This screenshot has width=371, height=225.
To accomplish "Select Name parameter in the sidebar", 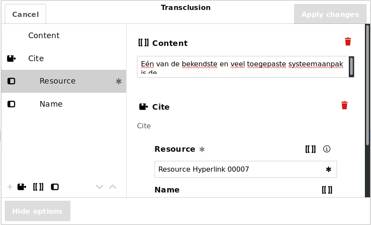I will tap(51, 104).
